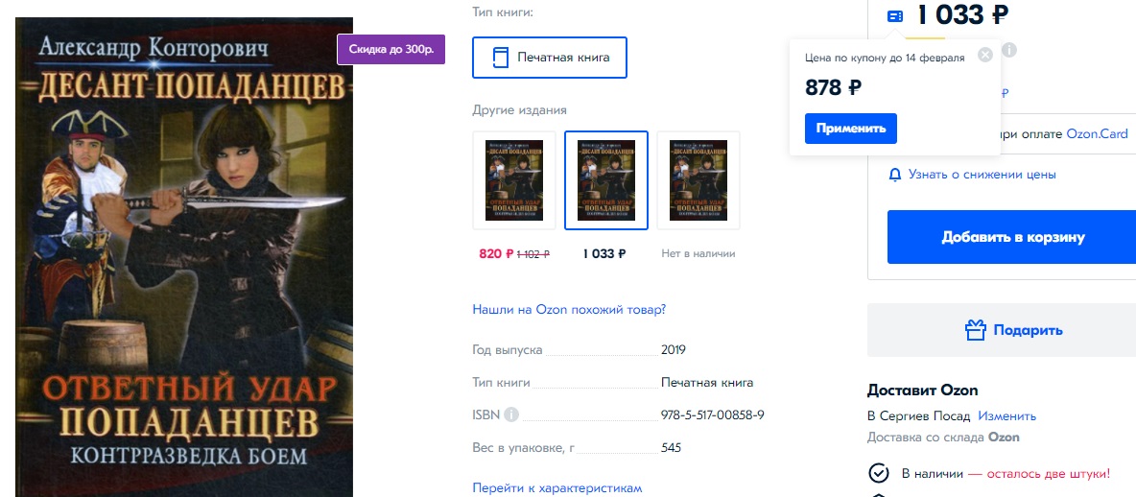Click the bell icon for price drop alerts
This screenshot has width=1136, height=497.
895,175
